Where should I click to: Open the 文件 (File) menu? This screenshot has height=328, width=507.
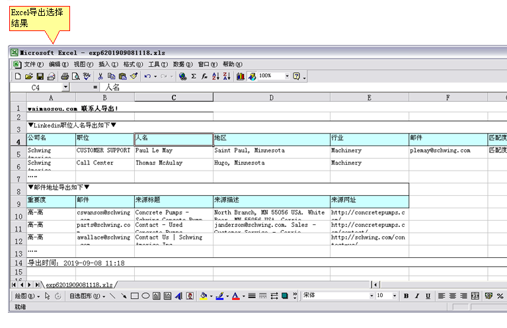tap(34, 64)
